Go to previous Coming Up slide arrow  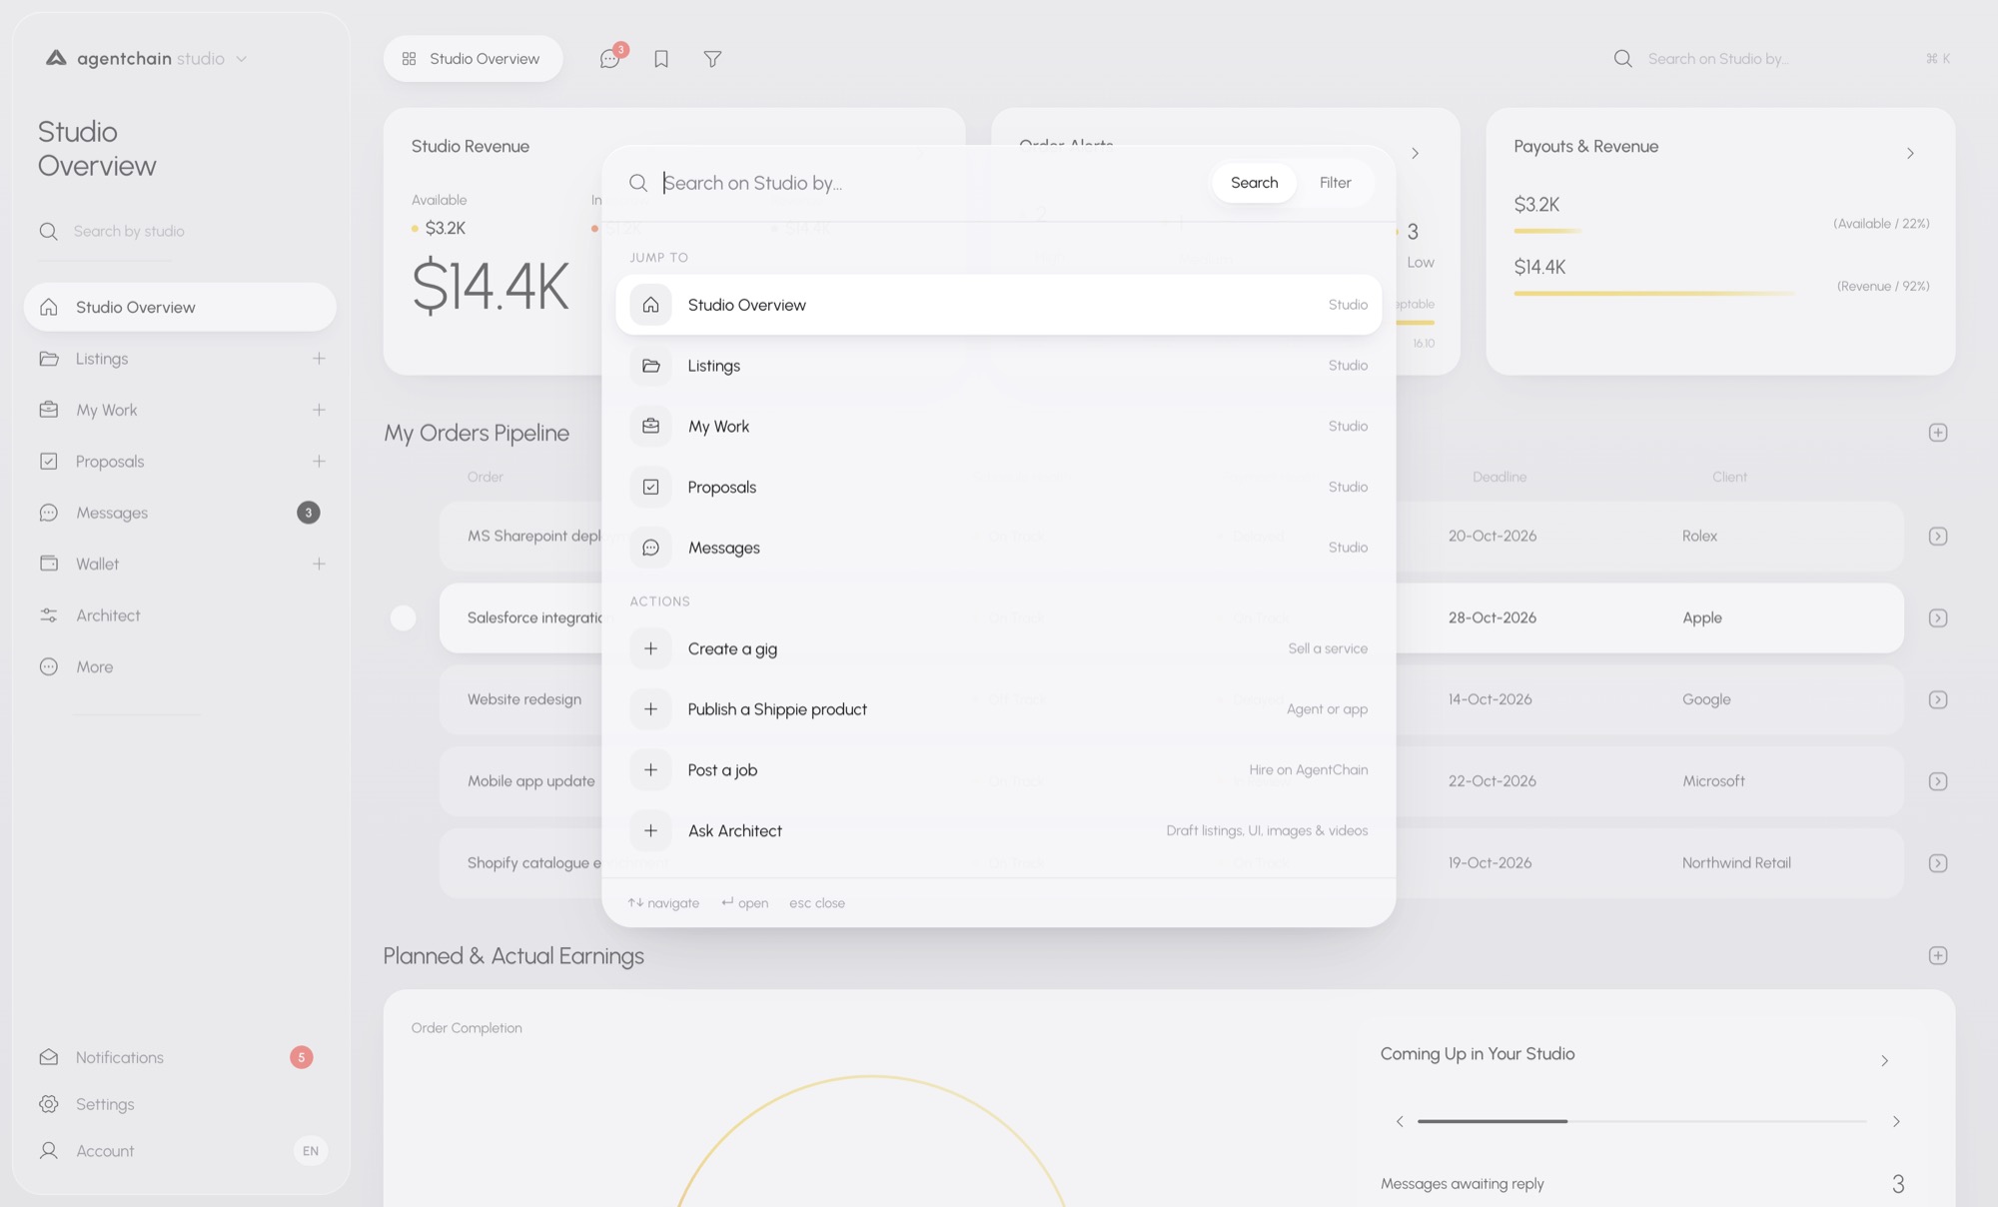point(1400,1121)
